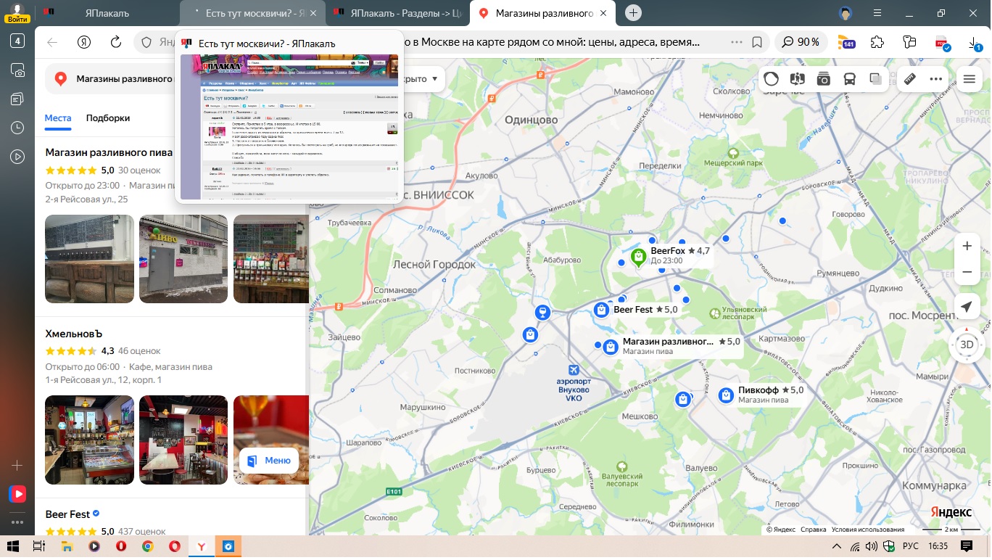Open the password manager key icon
The height and width of the screenshot is (560, 992).
tap(910, 42)
